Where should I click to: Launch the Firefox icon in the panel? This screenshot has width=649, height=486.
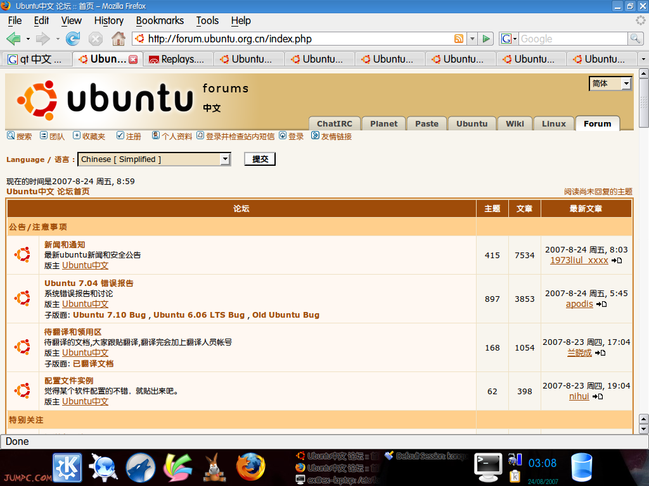point(250,467)
